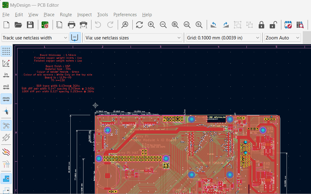Toggle ratsnest display

6,126
